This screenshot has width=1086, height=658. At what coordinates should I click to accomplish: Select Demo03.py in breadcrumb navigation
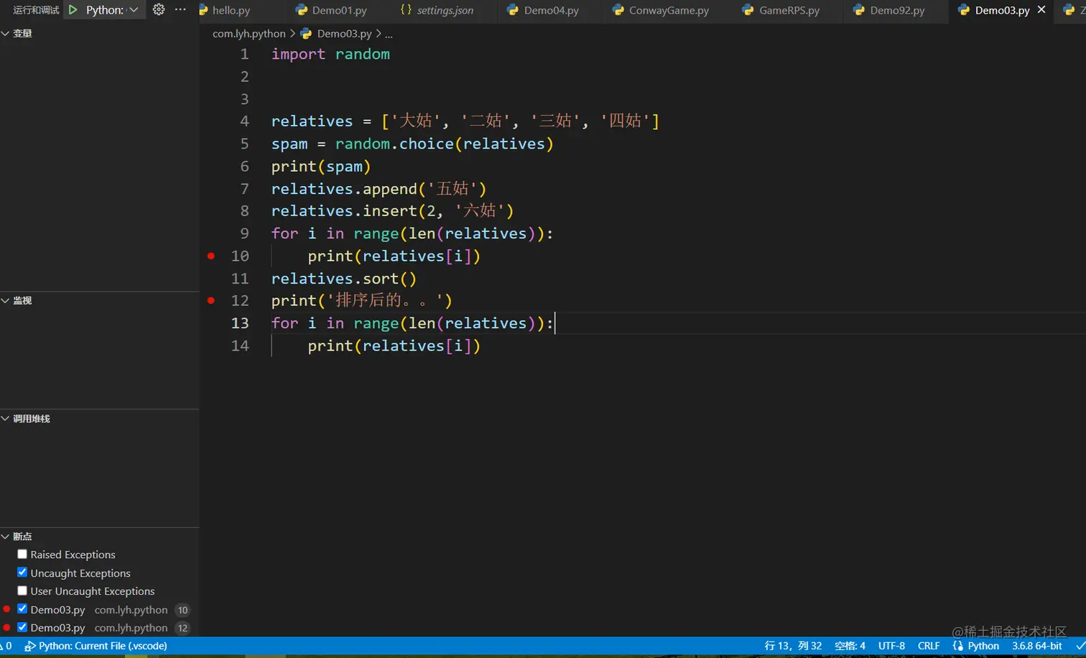(344, 33)
